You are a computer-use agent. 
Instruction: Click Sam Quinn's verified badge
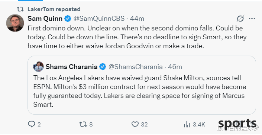coord(68,19)
